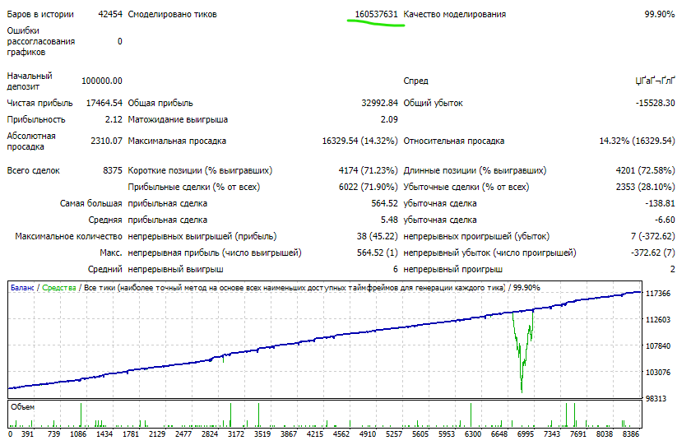Screen dimensions: 691x445
Task: Click the 'Баланс' legend label in chart
Action: point(22,288)
